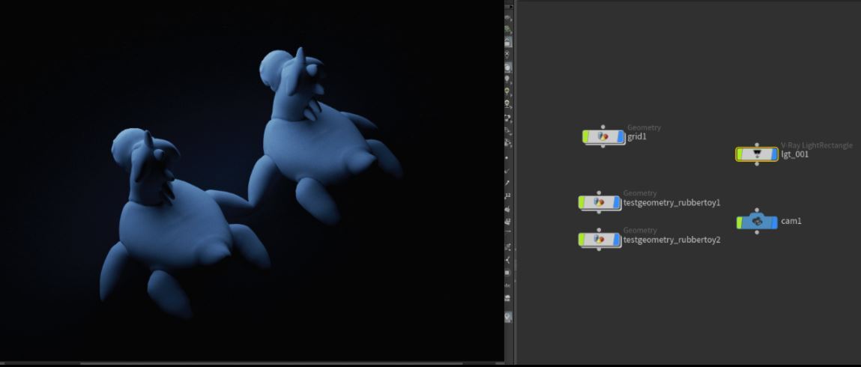Click the grid1 node name label
861x367 pixels.
click(x=637, y=136)
